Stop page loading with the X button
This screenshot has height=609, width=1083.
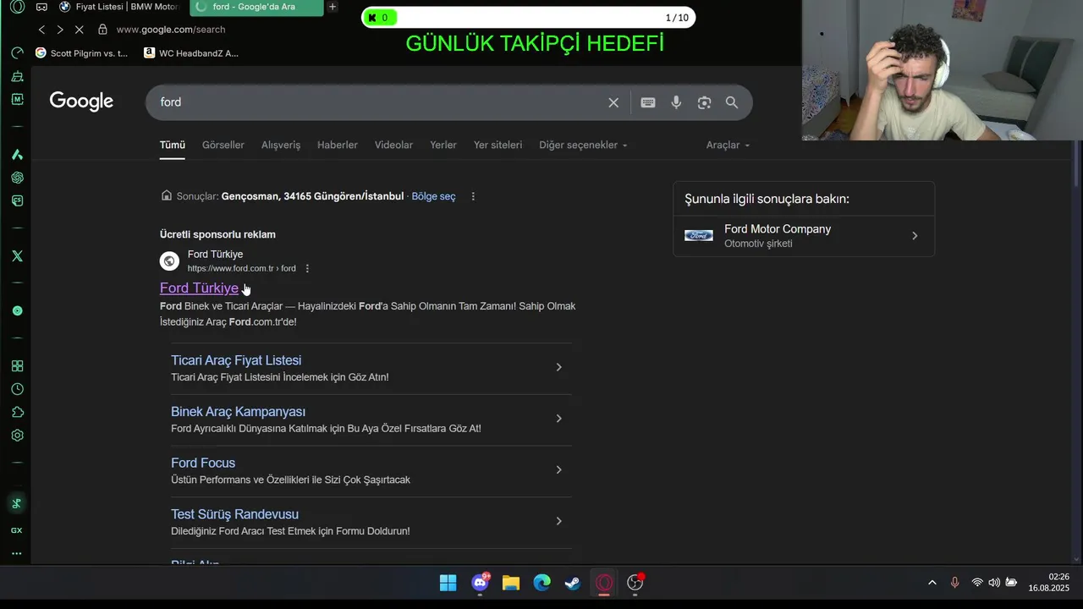[79, 30]
